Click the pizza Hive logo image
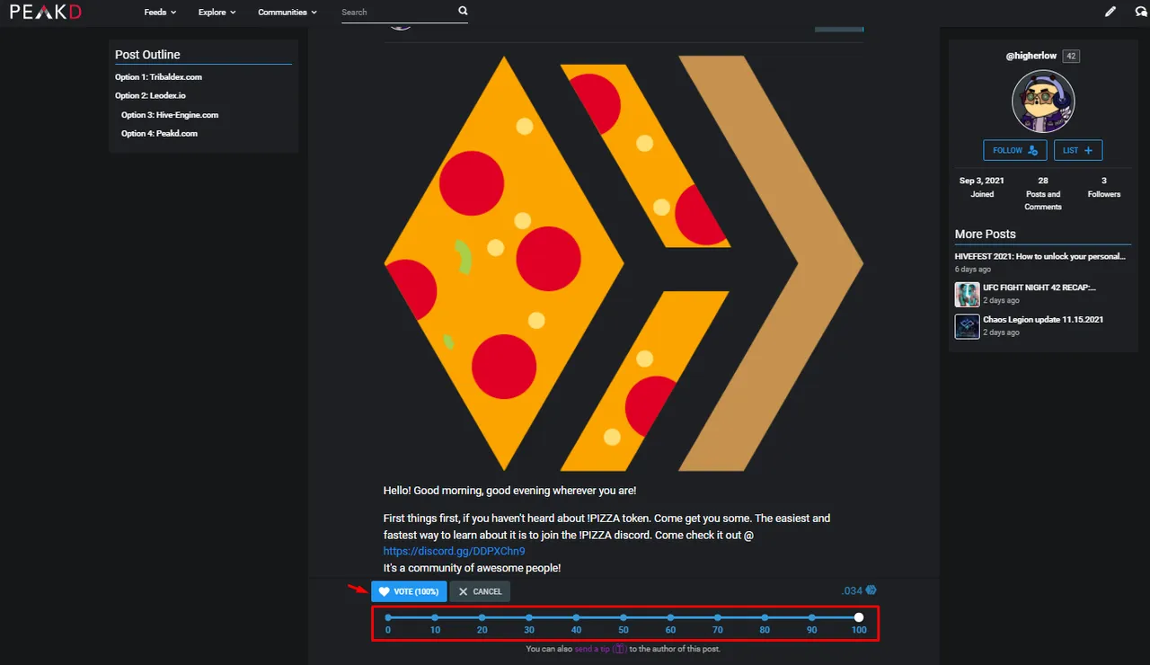The image size is (1150, 665). [x=624, y=263]
